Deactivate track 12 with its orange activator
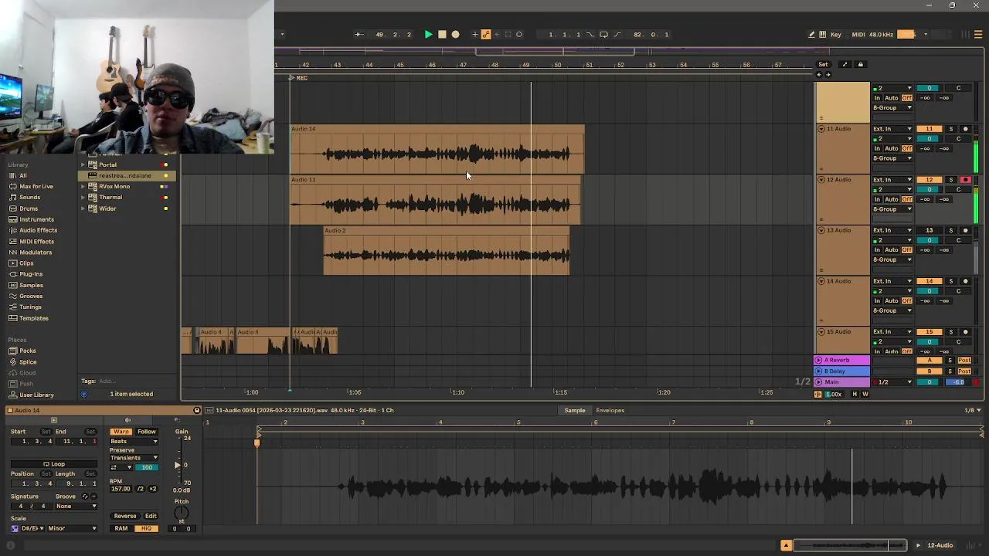The width and height of the screenshot is (989, 556). 930,180
